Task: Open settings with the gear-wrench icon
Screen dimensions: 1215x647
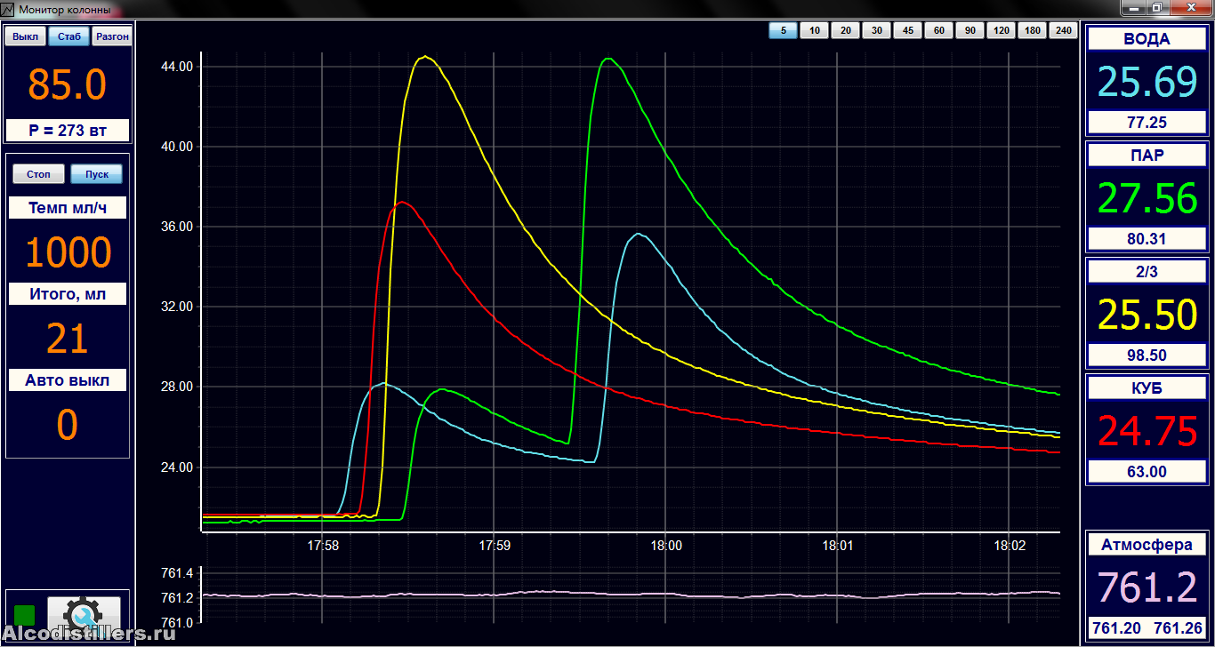Action: click(x=84, y=613)
